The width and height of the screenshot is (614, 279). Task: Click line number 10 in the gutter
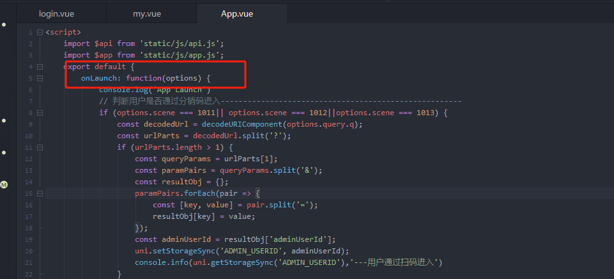pyautogui.click(x=29, y=136)
